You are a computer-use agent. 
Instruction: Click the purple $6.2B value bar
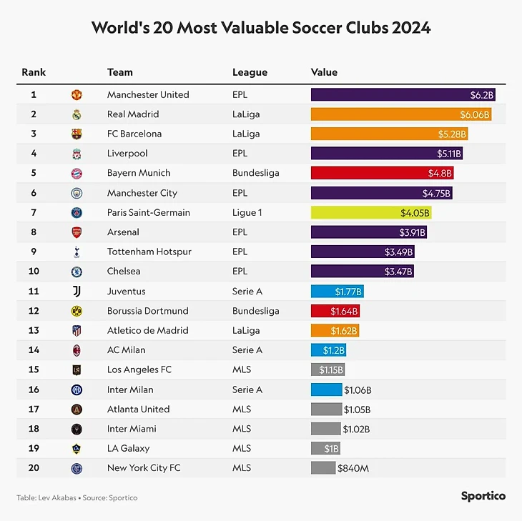click(x=403, y=94)
